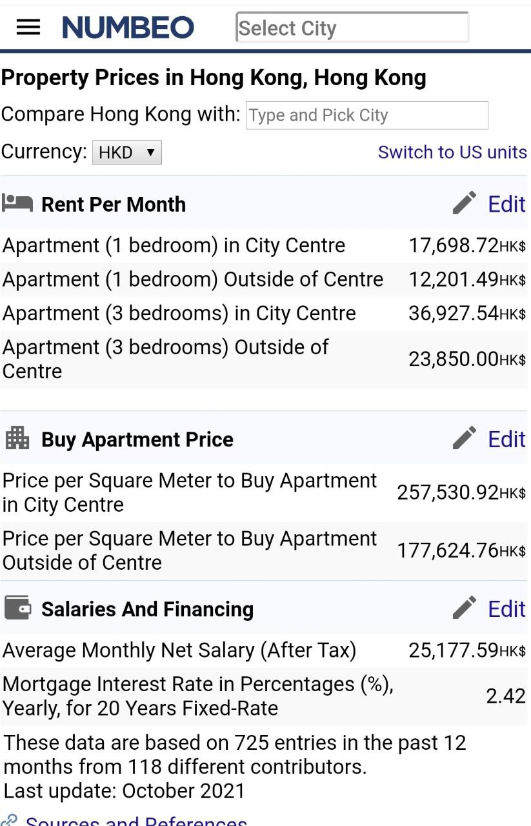Click the pencil icon in Buy Apartment Price
This screenshot has width=531, height=826.
465,438
